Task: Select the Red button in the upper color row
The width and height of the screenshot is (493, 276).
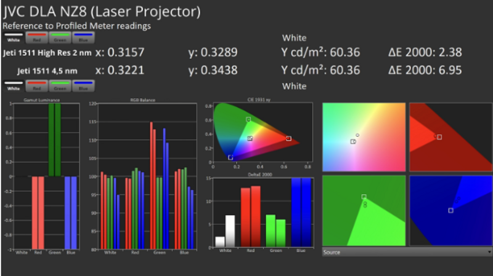Action: (x=37, y=37)
